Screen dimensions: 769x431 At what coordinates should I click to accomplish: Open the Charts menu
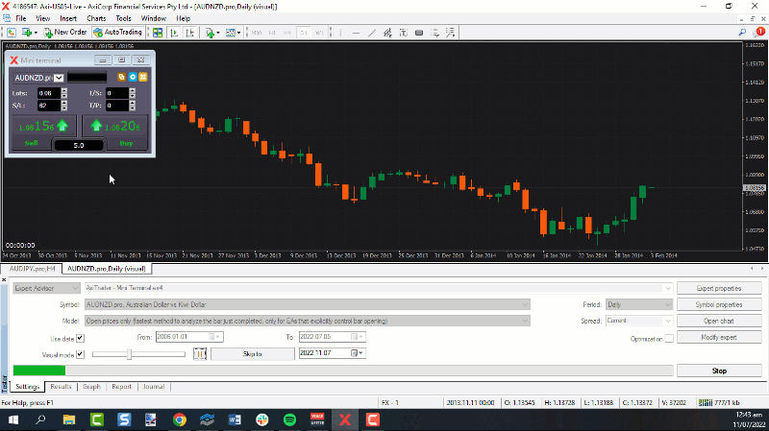click(x=96, y=18)
